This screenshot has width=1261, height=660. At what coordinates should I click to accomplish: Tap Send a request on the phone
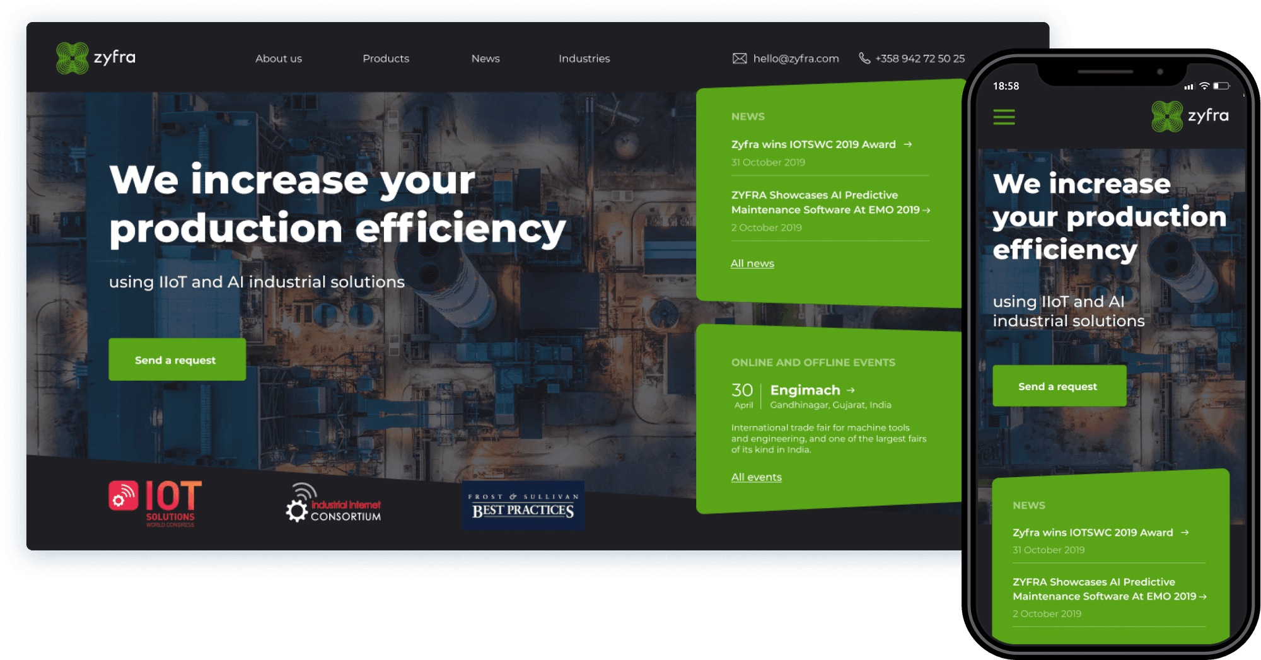(x=1059, y=386)
